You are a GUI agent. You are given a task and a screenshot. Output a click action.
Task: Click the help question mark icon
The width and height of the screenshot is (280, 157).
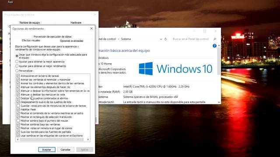[214, 46]
